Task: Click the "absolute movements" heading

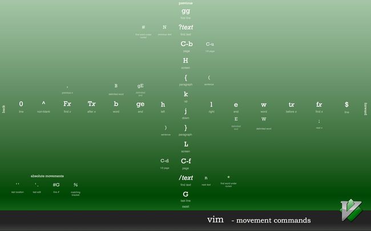Action: click(47, 176)
